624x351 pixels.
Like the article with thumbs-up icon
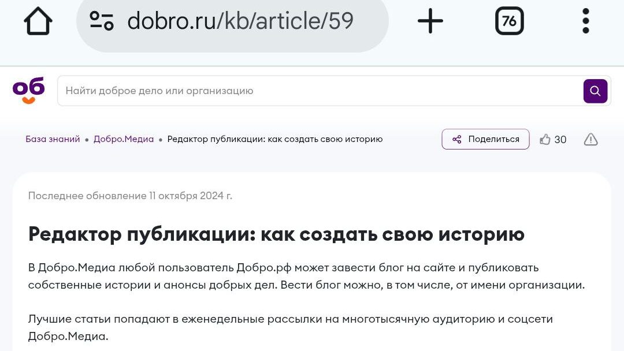[545, 140]
